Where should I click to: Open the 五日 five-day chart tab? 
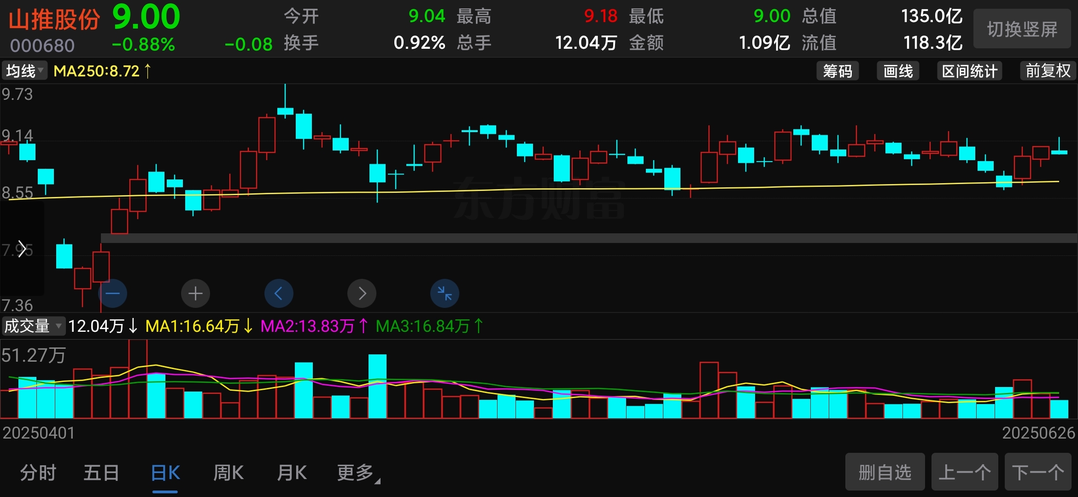tap(101, 473)
